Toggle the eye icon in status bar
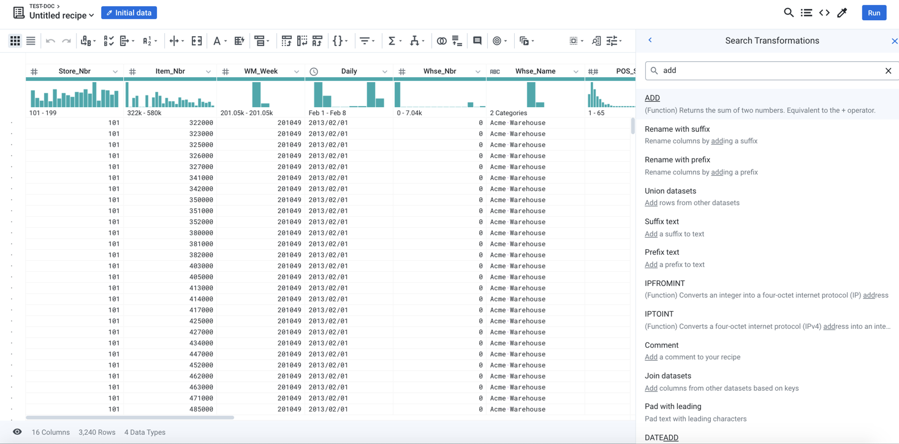The image size is (899, 444). coord(17,432)
